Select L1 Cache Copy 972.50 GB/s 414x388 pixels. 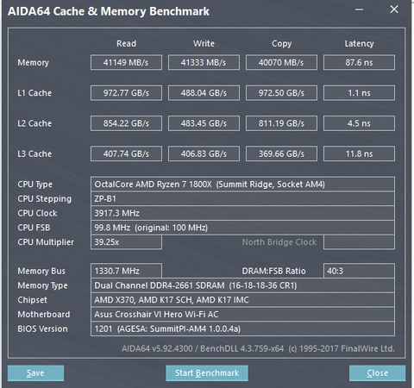[281, 93]
